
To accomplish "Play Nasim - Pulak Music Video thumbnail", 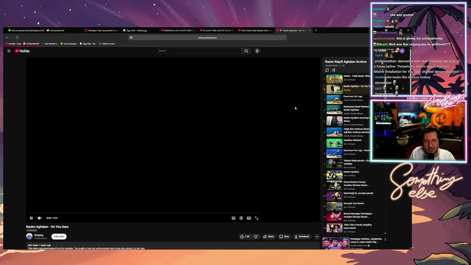I will (334, 79).
